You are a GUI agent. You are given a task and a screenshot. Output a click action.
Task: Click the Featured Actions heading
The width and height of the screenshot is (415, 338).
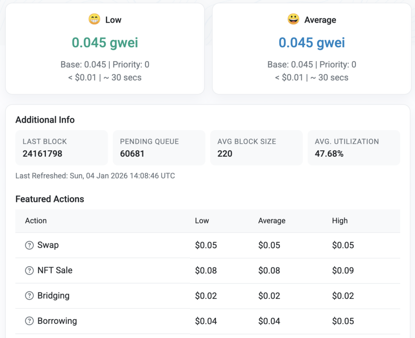click(x=50, y=199)
